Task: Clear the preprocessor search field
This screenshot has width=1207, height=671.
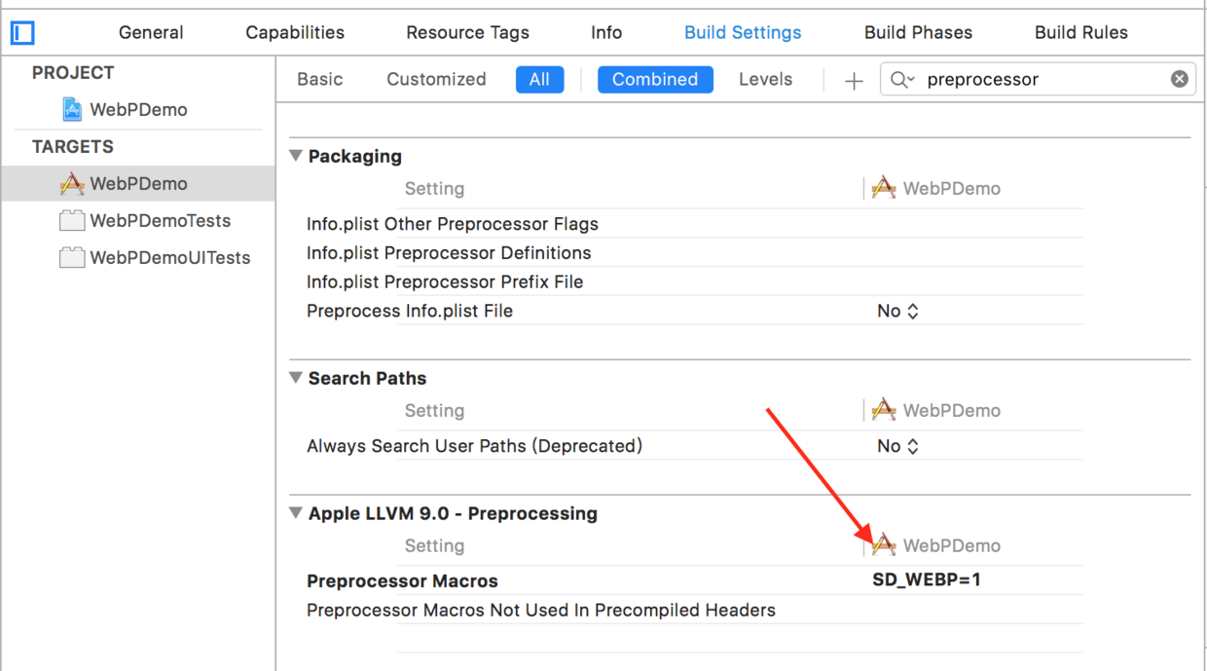Action: coord(1179,80)
